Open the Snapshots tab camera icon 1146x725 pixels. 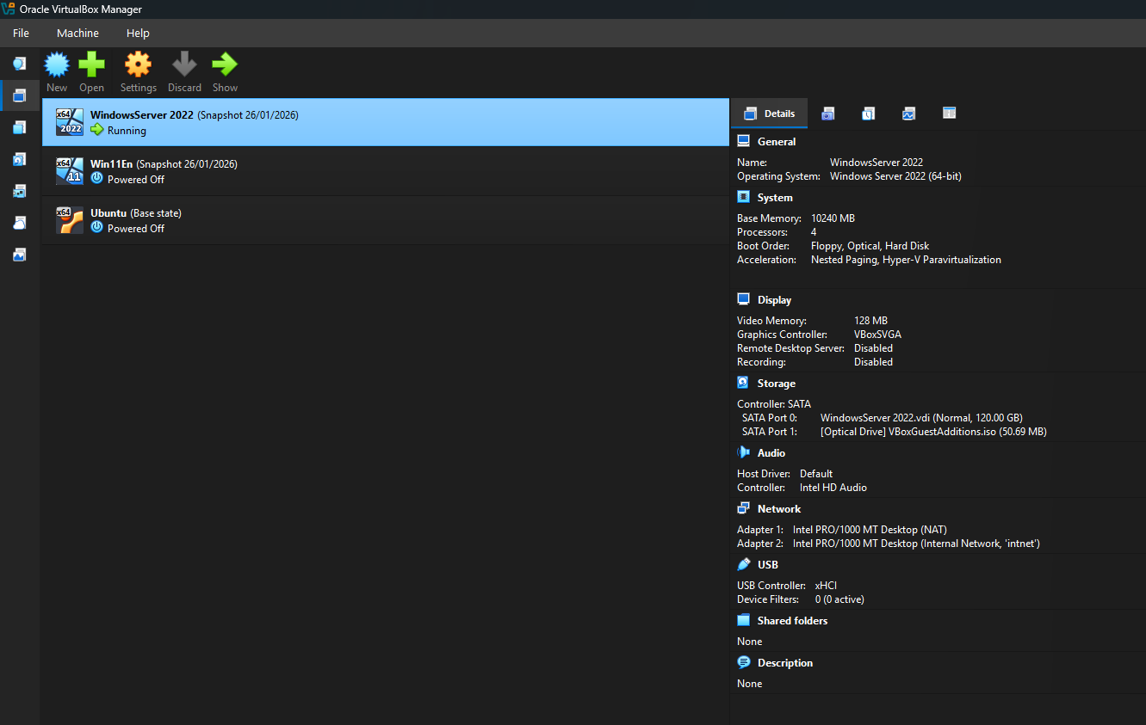[x=827, y=114]
